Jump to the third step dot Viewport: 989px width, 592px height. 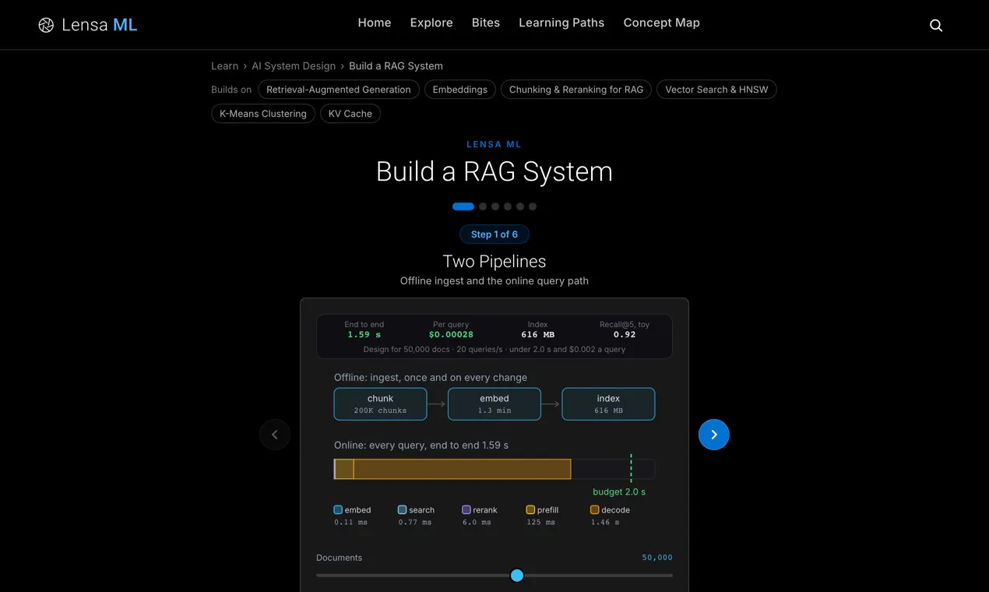tap(495, 206)
